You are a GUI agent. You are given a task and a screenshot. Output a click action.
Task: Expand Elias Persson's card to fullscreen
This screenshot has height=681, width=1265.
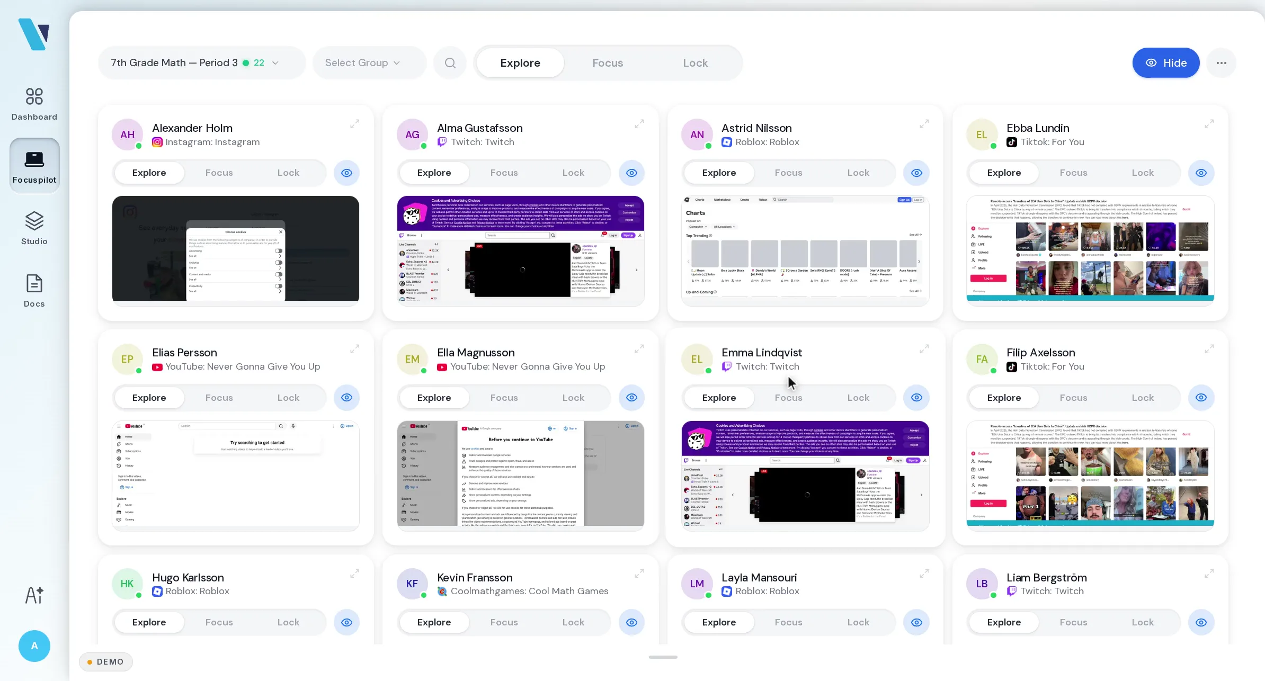(x=354, y=349)
